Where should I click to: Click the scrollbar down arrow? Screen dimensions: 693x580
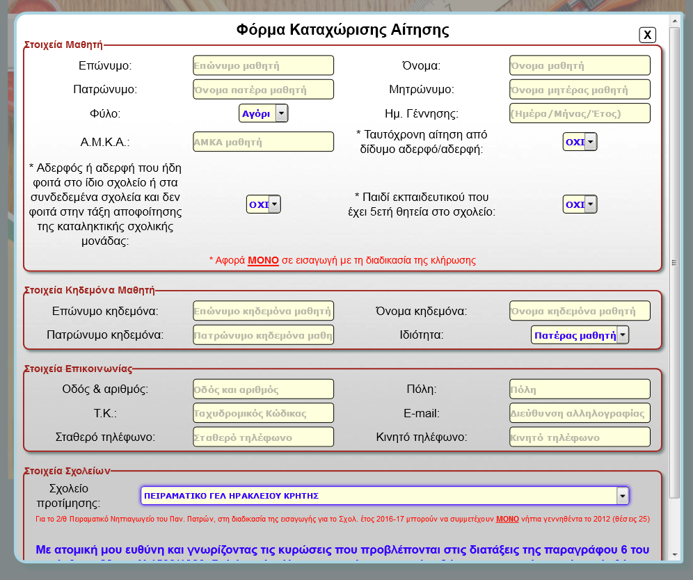click(x=674, y=554)
